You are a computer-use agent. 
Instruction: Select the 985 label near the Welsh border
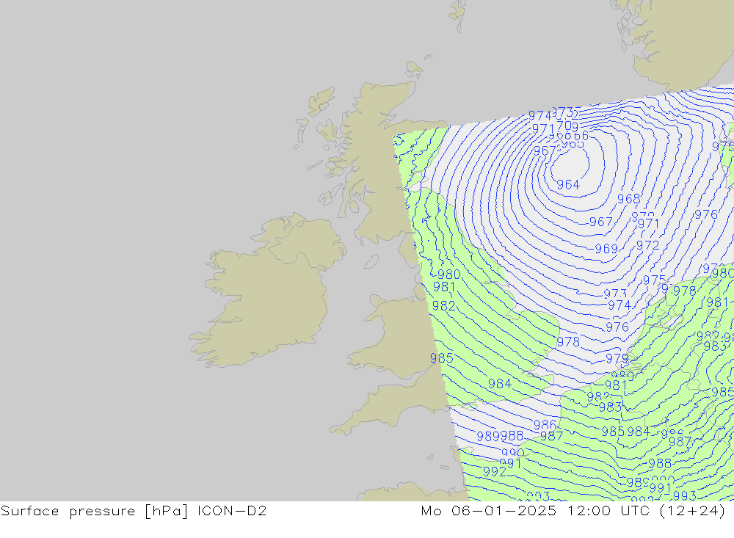[x=441, y=357]
